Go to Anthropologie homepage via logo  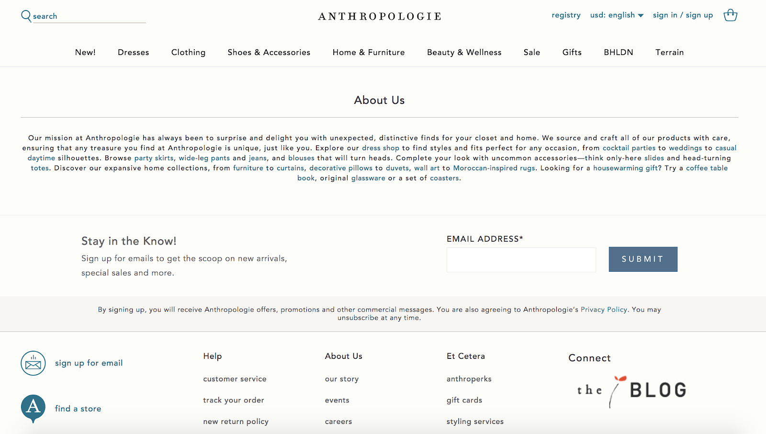[x=380, y=17]
